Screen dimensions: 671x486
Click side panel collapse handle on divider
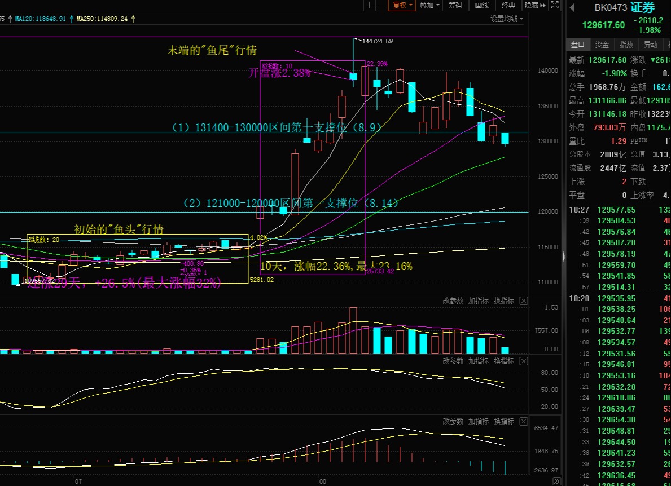point(564,257)
